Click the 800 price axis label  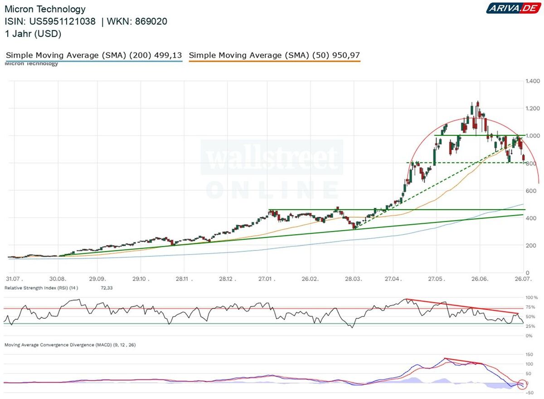click(x=530, y=163)
